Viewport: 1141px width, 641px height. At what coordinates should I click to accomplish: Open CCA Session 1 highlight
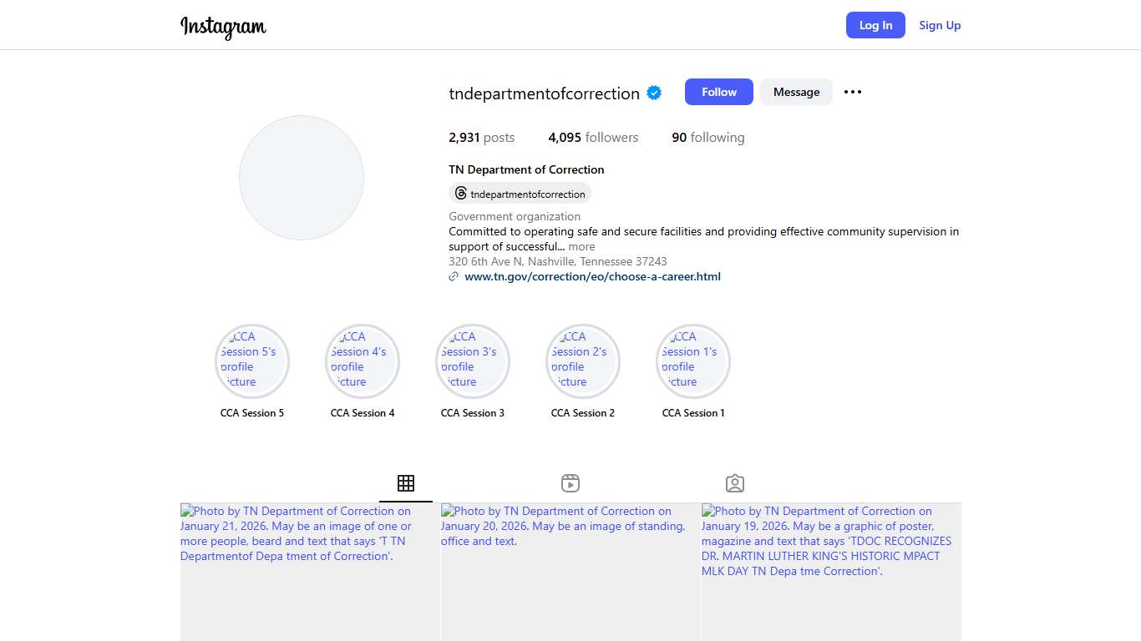[x=693, y=361]
